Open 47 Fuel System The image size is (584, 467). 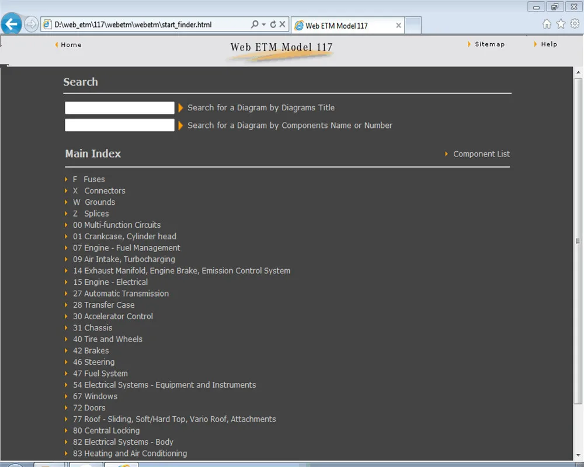(100, 374)
